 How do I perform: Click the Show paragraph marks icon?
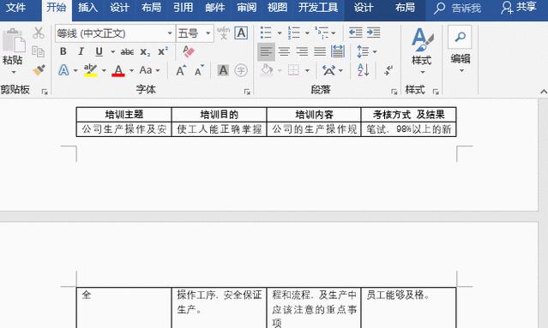click(388, 70)
